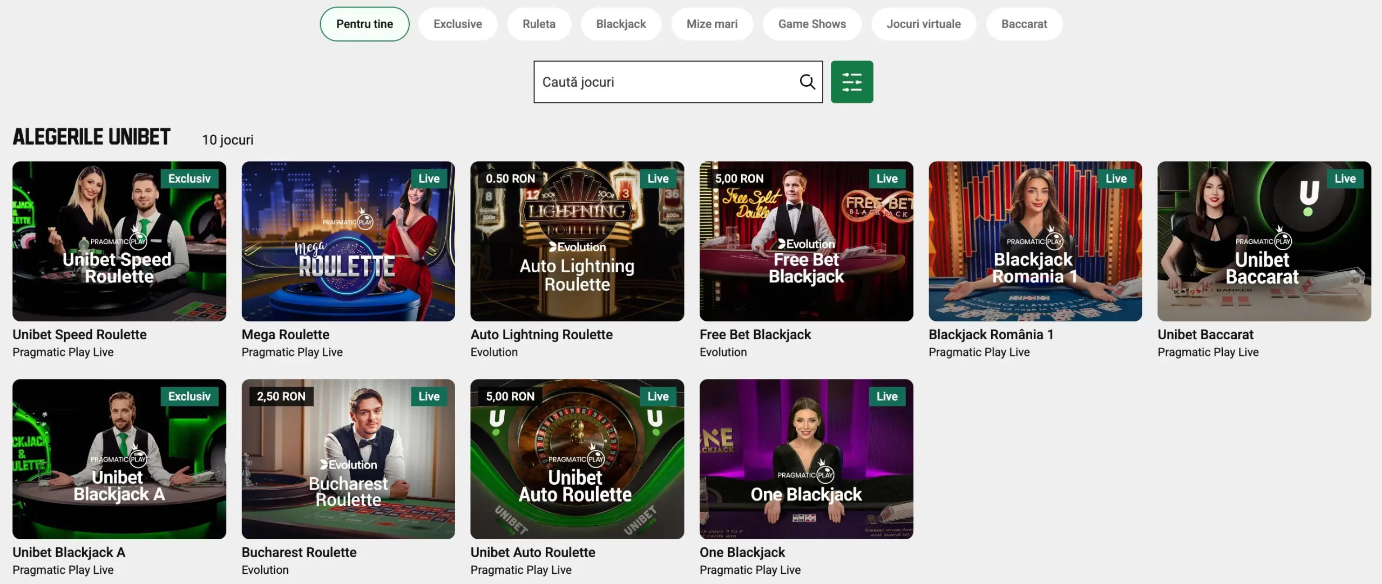
Task: Click Pragmatic Play Live under One Blackjack
Action: click(x=750, y=570)
